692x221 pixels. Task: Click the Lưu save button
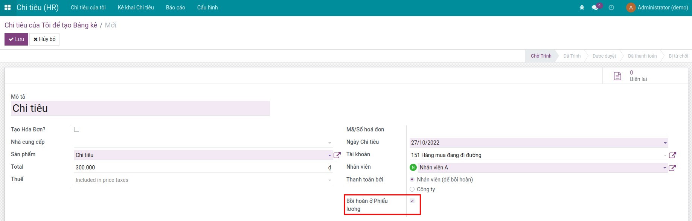[x=16, y=39]
